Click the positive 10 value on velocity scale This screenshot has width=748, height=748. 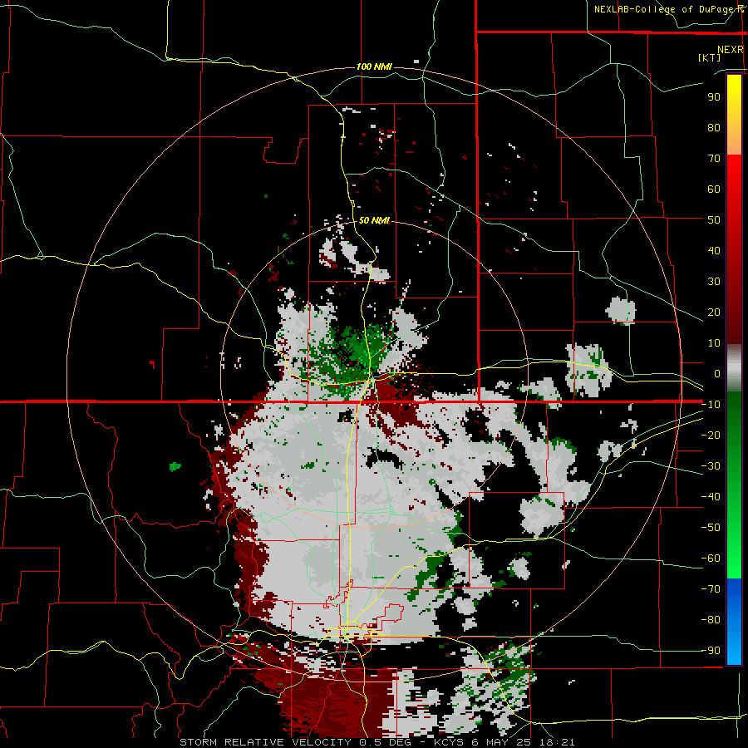714,343
